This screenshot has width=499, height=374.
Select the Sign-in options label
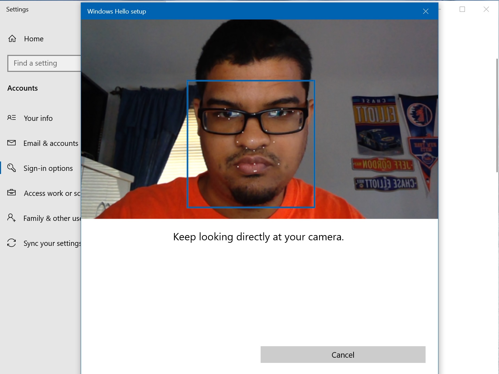pos(48,168)
